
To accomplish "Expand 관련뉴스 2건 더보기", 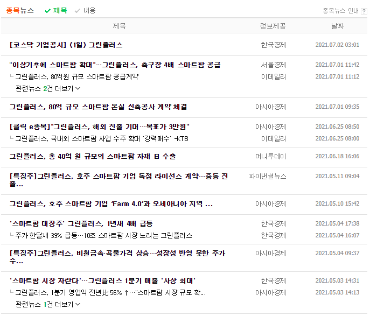I will tap(48, 88).
